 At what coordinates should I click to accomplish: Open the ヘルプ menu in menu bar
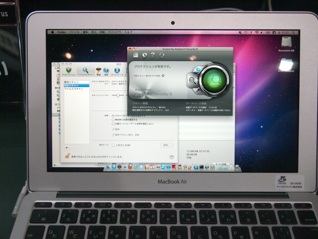click(x=128, y=32)
